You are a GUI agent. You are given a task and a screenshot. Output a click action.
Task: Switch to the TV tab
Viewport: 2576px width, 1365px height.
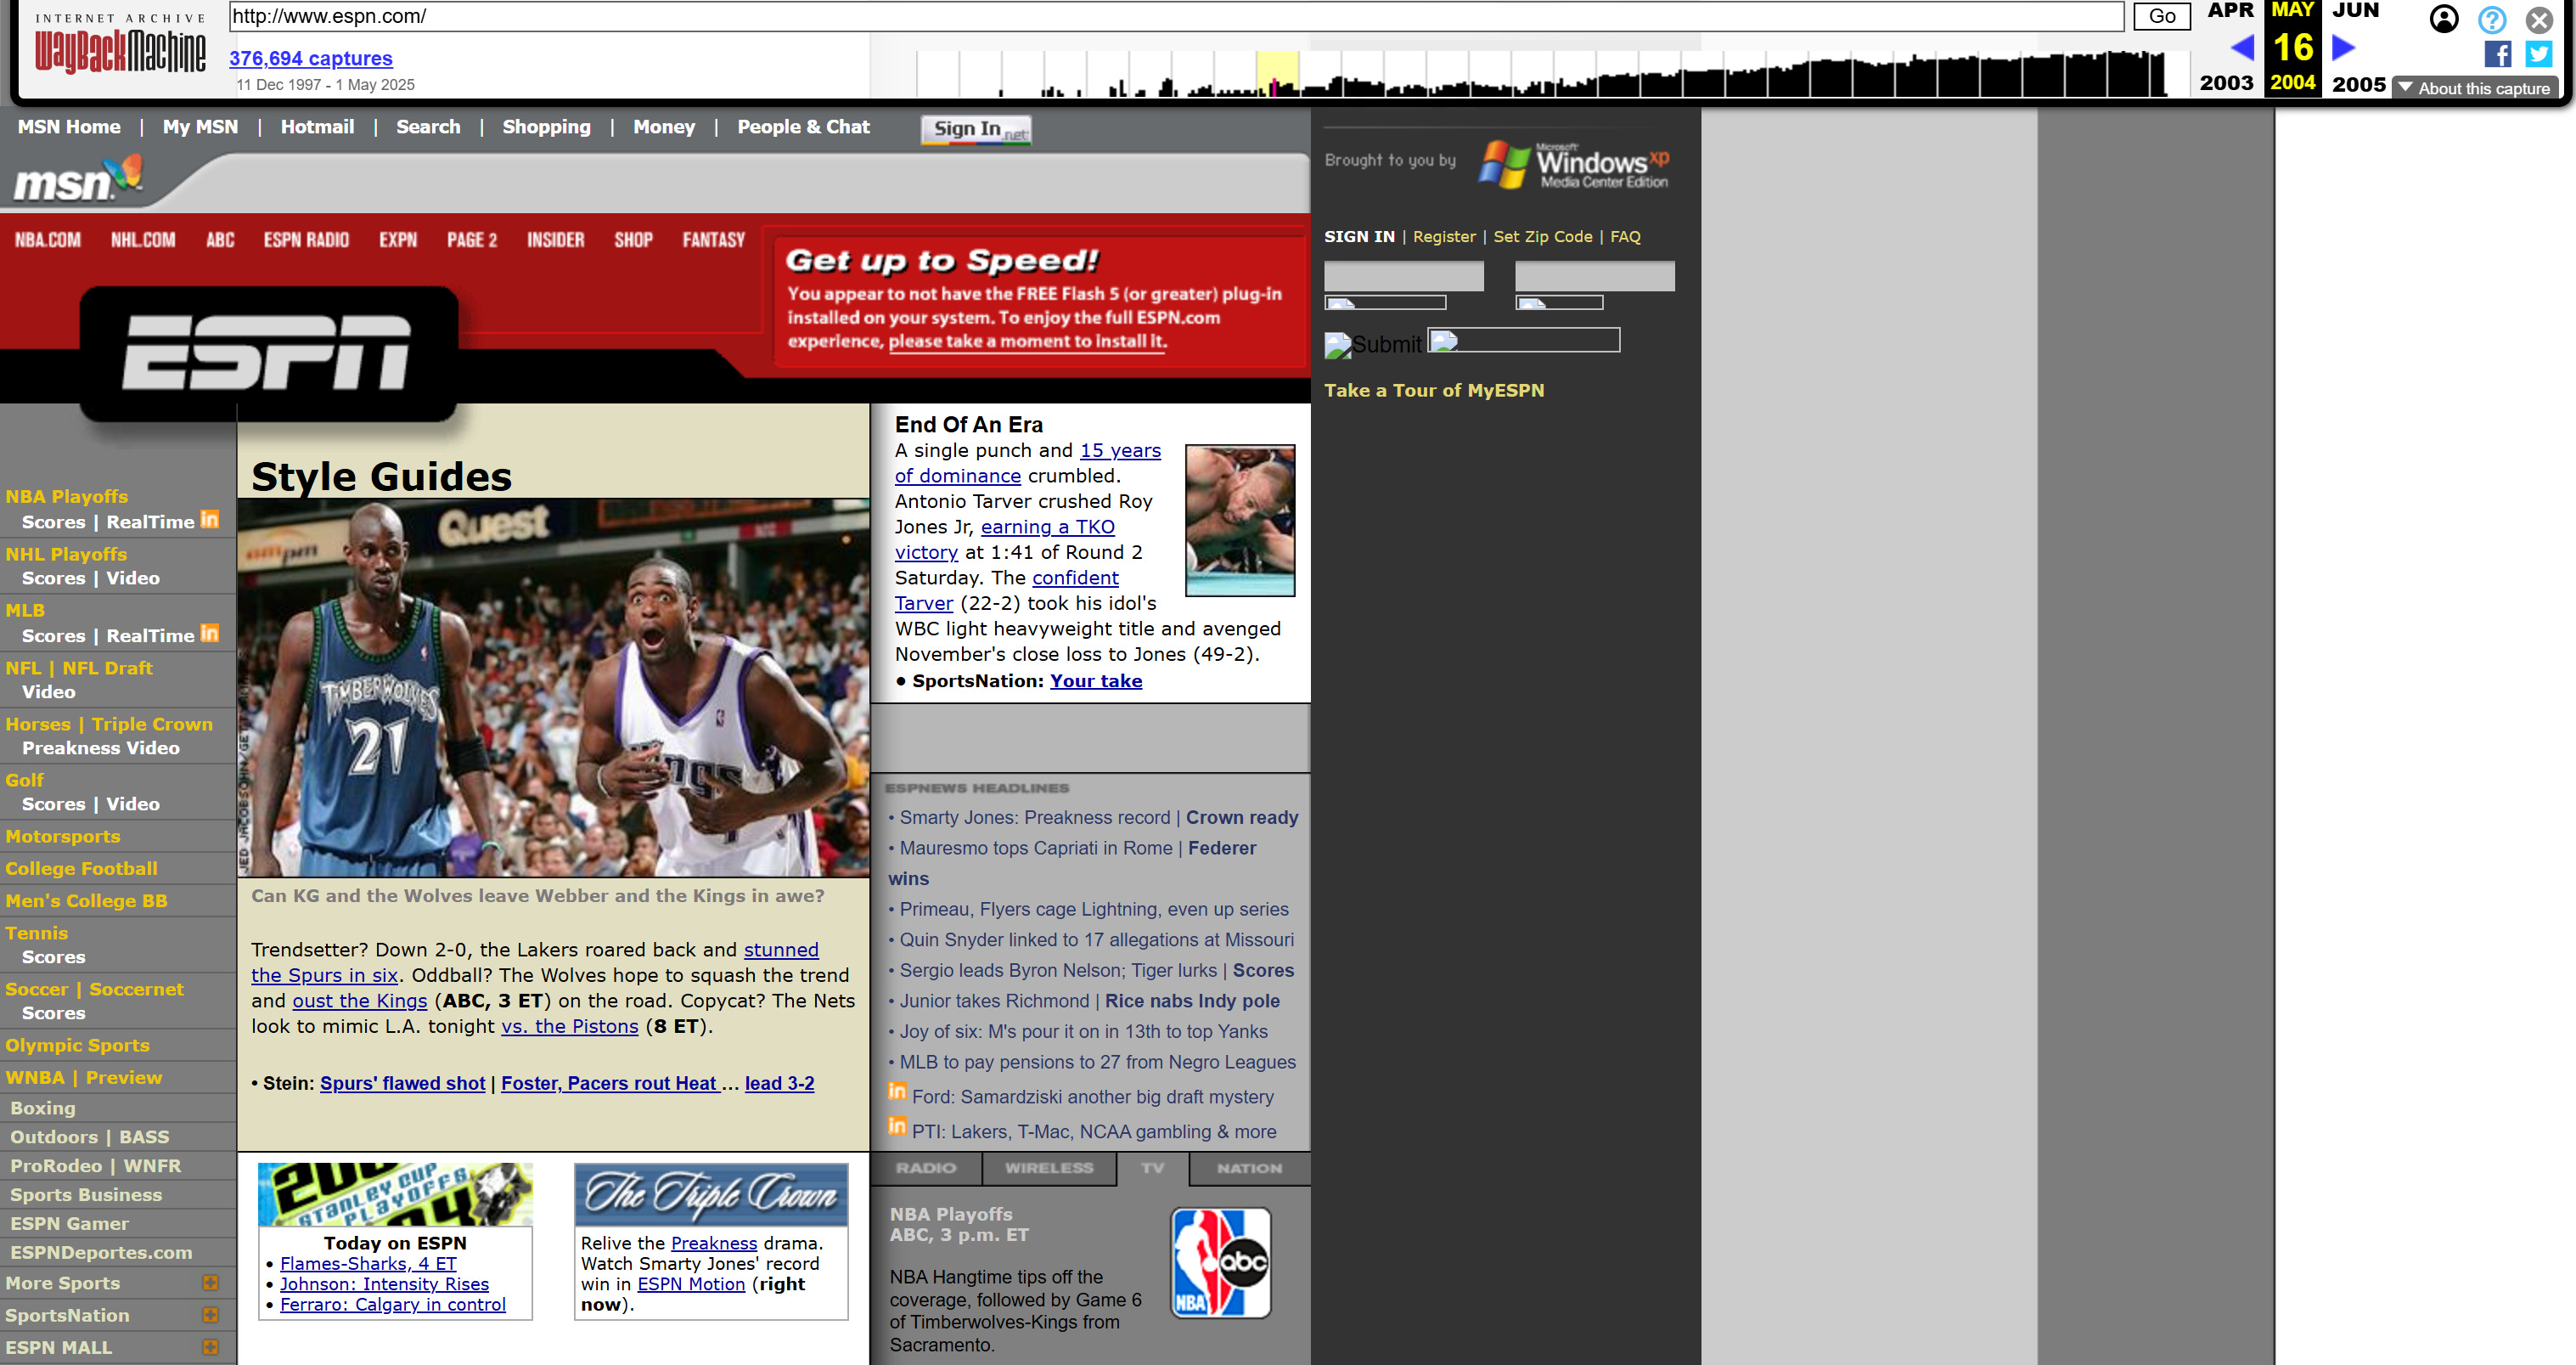coord(1153,1168)
